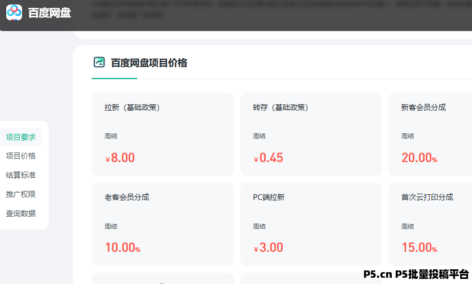Select the 老客会员分成 card
The width and height of the screenshot is (472, 284).
click(162, 224)
